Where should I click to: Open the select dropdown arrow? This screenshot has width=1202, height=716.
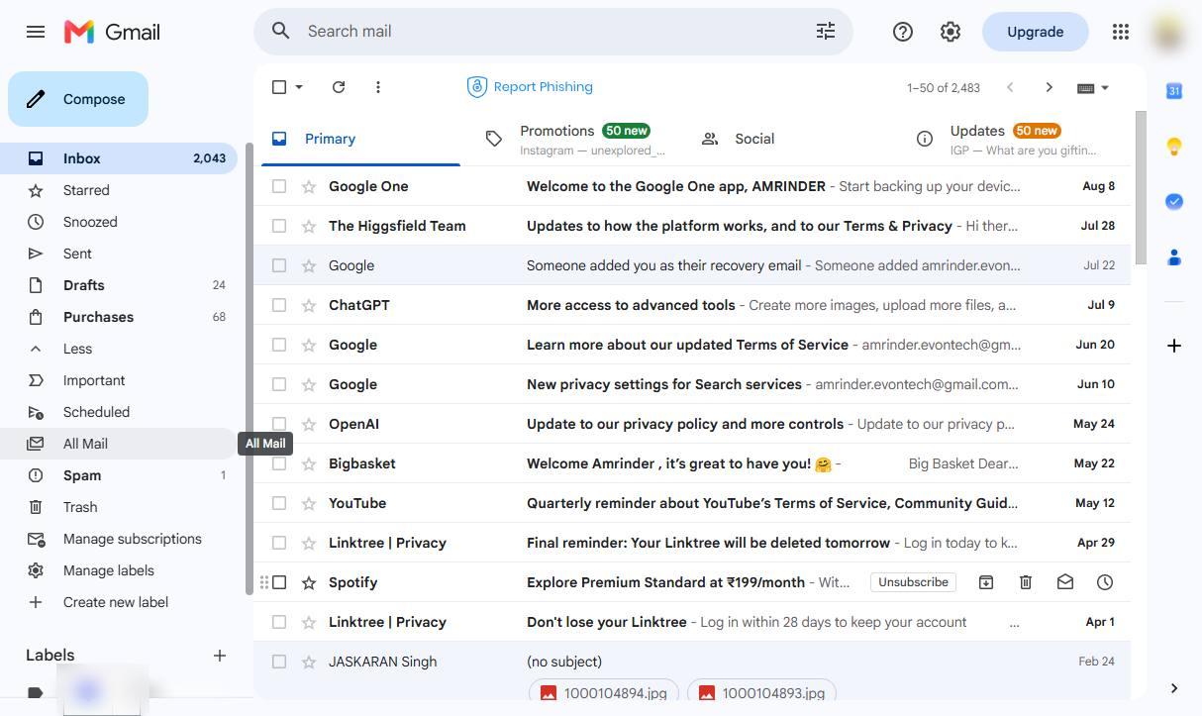(x=299, y=87)
